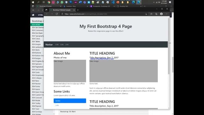Click the lock icon in the address bar

(x=62, y=14)
